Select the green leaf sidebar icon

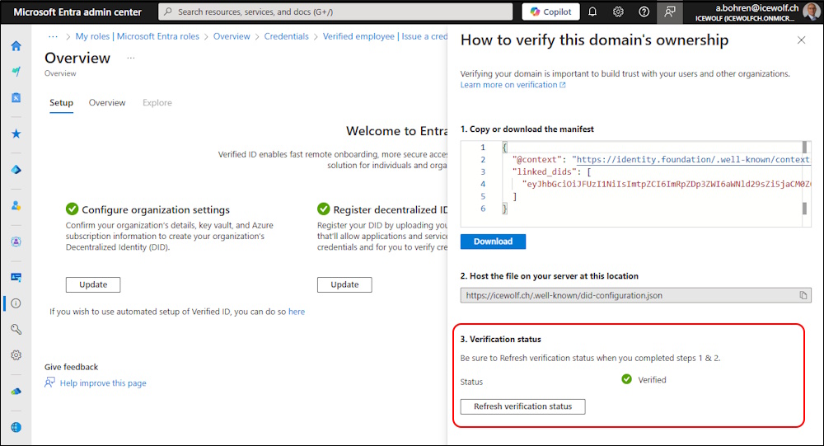click(16, 72)
